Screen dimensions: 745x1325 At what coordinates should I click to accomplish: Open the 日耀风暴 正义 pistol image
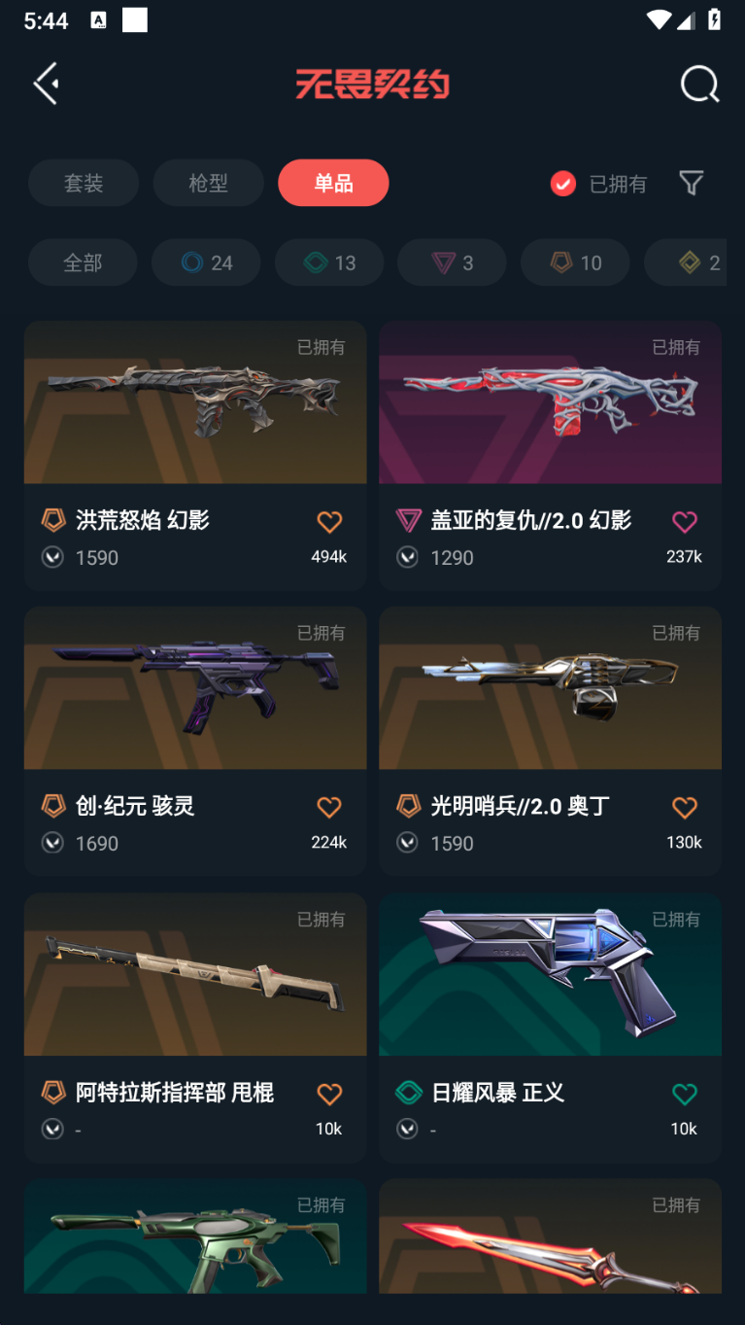coord(550,974)
